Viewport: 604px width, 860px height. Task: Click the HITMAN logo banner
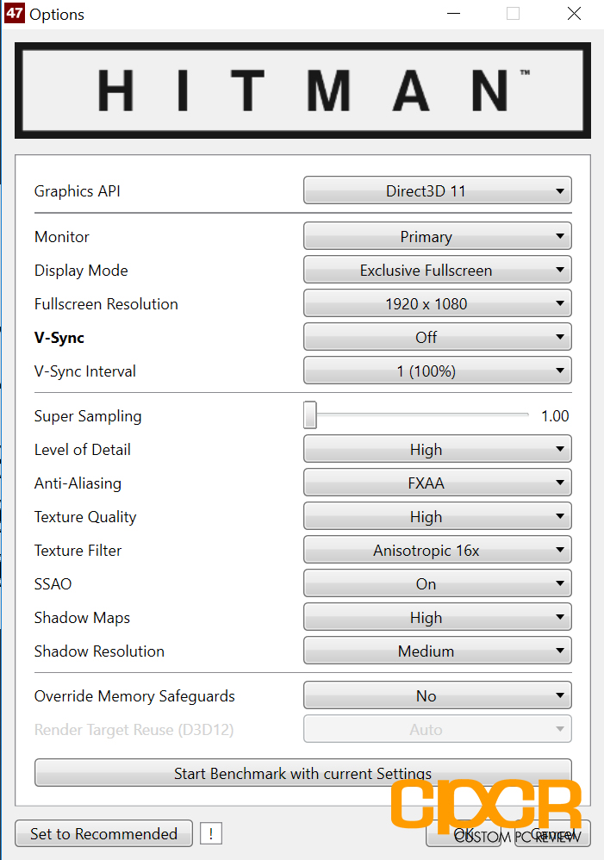[302, 90]
